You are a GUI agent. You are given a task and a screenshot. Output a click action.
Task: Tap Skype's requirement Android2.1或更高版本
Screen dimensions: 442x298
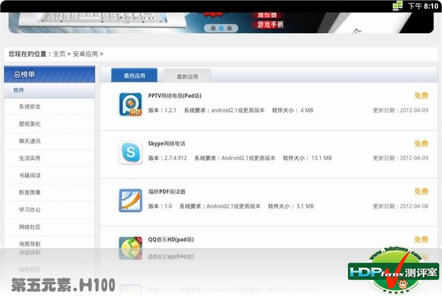click(248, 158)
